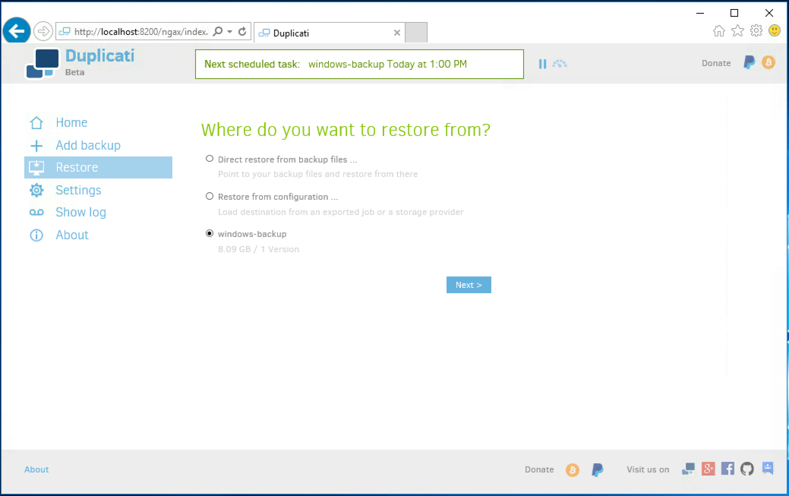789x496 pixels.
Task: Open Settings in the sidebar menu
Action: (78, 190)
